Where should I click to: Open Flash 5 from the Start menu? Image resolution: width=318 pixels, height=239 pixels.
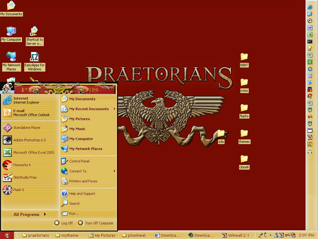(30, 190)
